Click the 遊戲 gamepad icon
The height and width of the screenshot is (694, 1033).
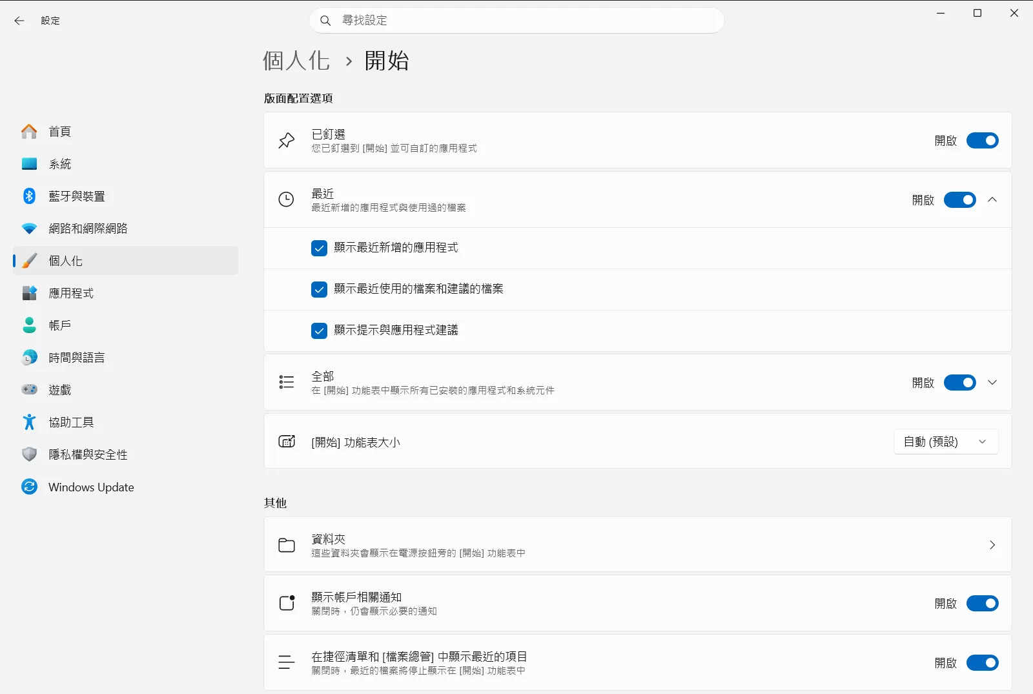29,390
